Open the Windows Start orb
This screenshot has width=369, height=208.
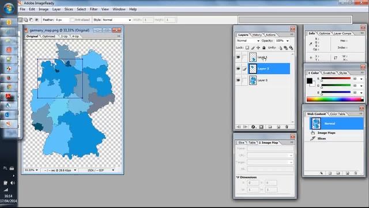(9, 9)
